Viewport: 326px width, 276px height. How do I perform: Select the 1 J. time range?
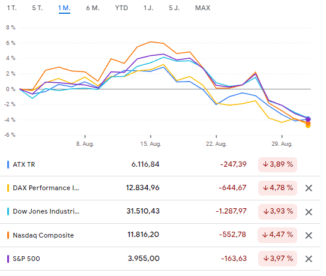click(x=148, y=8)
